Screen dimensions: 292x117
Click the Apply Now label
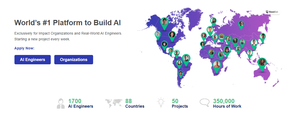(24, 48)
